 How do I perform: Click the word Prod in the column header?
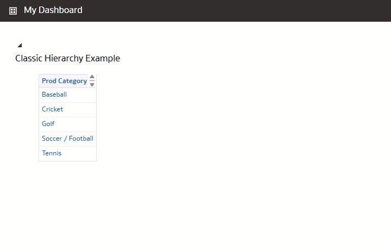49,81
